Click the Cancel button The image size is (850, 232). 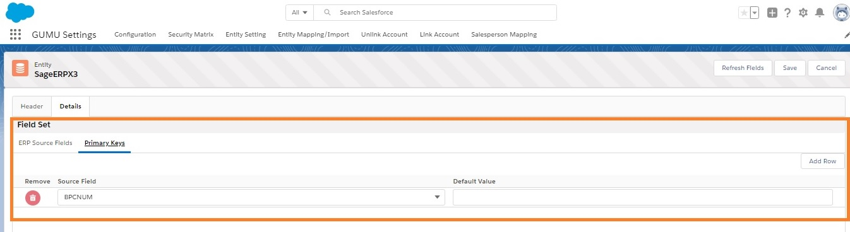[827, 68]
